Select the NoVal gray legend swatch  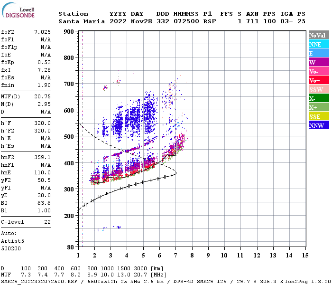(x=319, y=35)
